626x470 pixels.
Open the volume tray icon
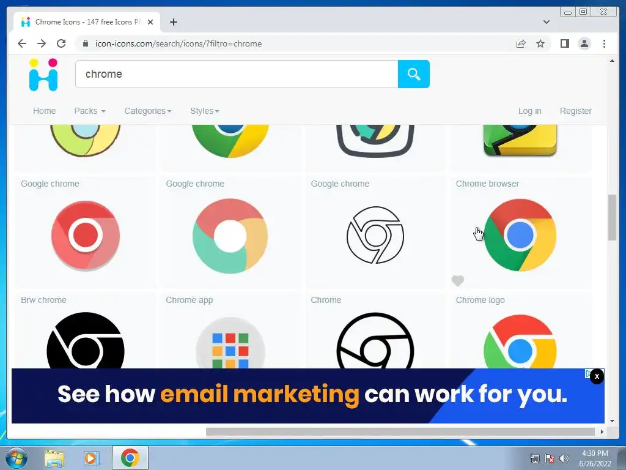(564, 458)
